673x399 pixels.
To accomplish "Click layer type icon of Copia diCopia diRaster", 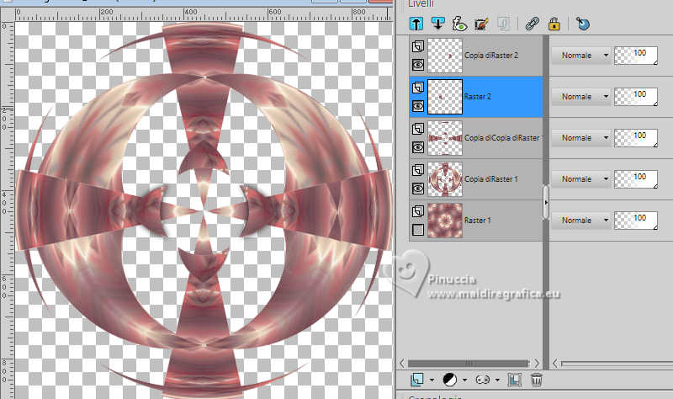I will 418,129.
